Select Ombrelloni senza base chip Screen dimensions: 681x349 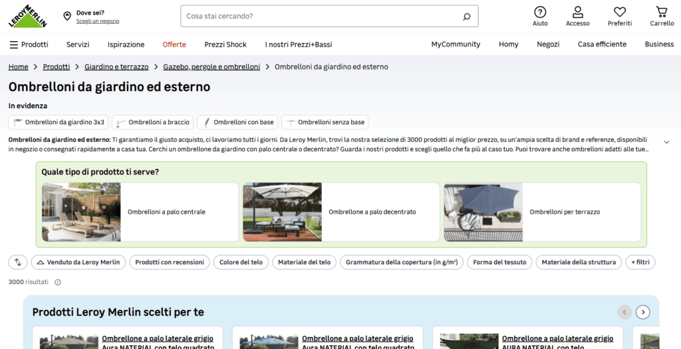click(325, 122)
